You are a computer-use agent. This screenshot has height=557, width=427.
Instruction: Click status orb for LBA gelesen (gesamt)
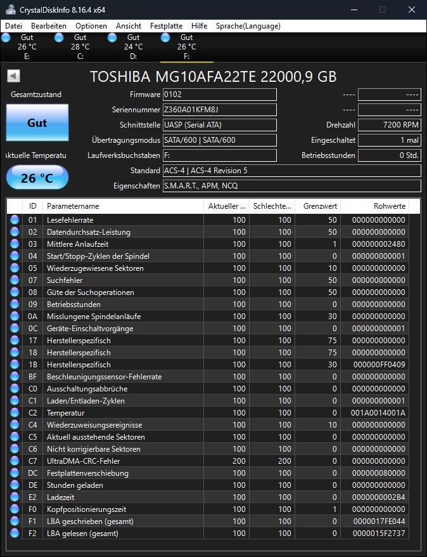(x=15, y=534)
